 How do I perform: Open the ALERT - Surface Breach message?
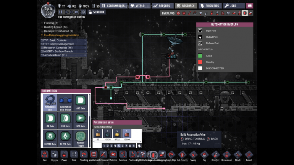click(x=63, y=51)
